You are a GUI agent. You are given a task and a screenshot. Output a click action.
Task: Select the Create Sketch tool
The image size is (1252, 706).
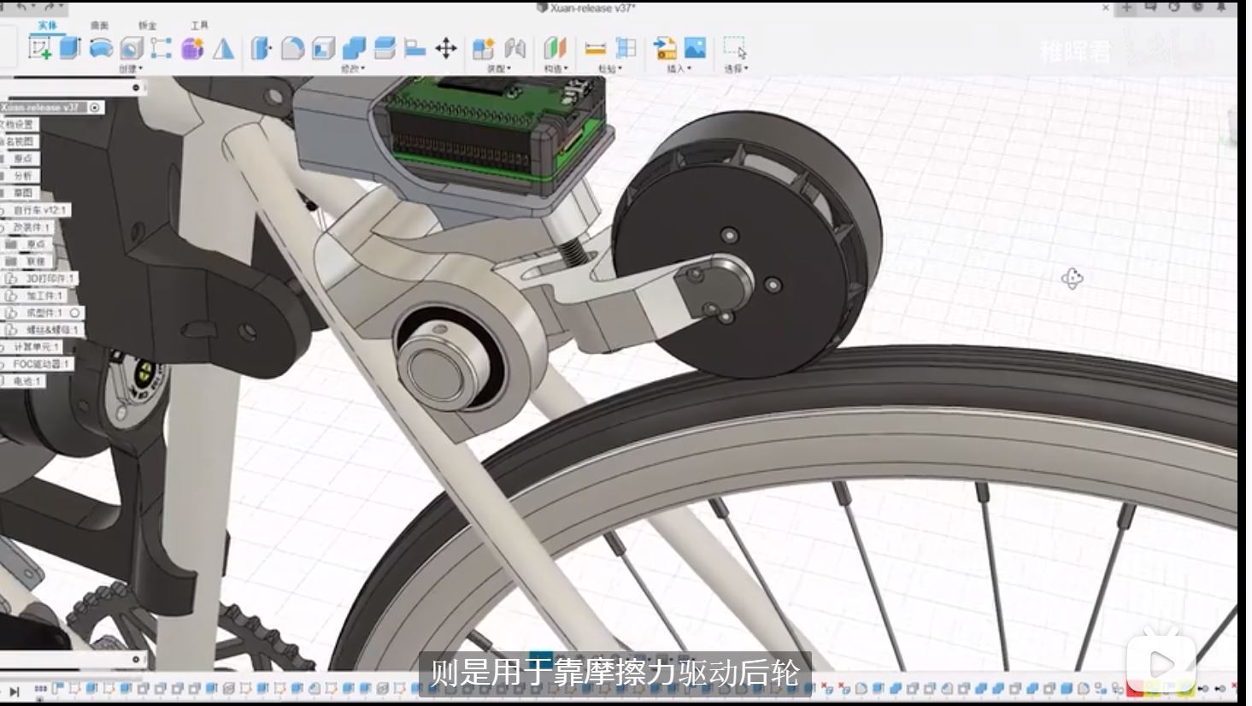point(40,47)
